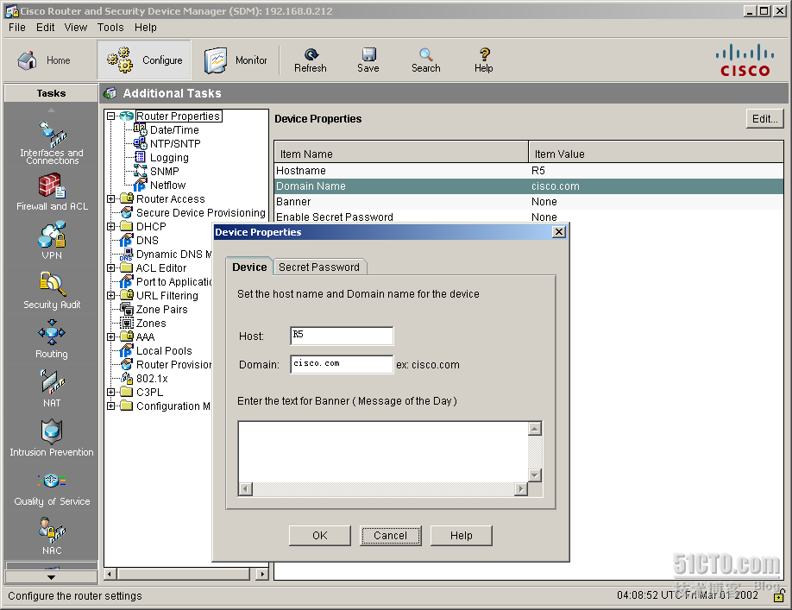792x610 pixels.
Task: Save the running configuration via Save icon
Action: [368, 60]
